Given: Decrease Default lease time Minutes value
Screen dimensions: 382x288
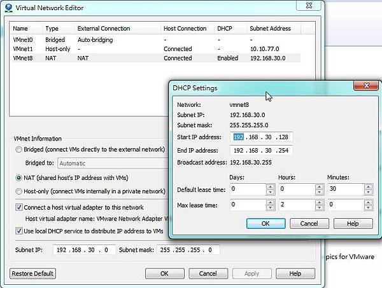Looking at the screenshot, I should (369, 192).
